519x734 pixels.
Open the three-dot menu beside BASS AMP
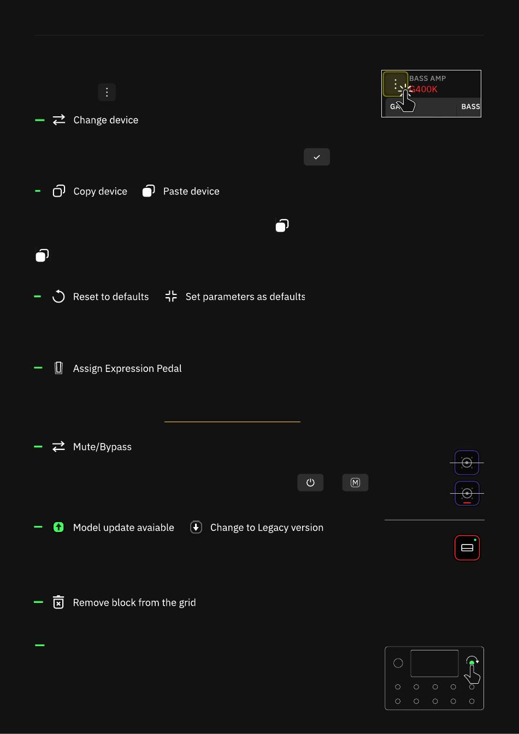click(395, 84)
